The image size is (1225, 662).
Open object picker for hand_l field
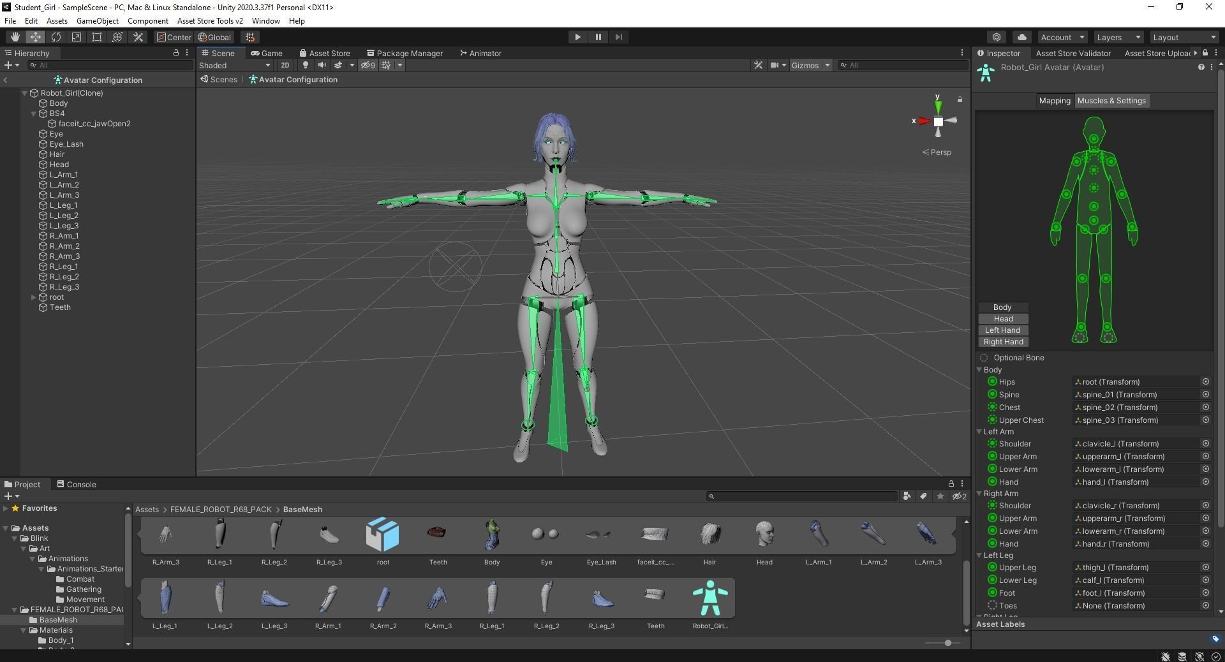click(x=1205, y=482)
